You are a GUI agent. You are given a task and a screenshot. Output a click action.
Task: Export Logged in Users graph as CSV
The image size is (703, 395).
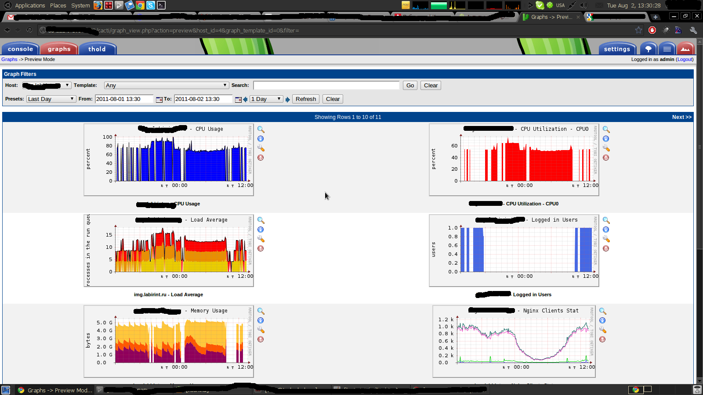click(x=606, y=230)
